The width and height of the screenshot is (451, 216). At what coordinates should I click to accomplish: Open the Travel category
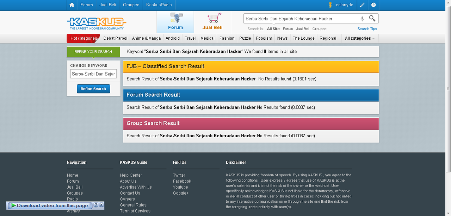pos(190,38)
